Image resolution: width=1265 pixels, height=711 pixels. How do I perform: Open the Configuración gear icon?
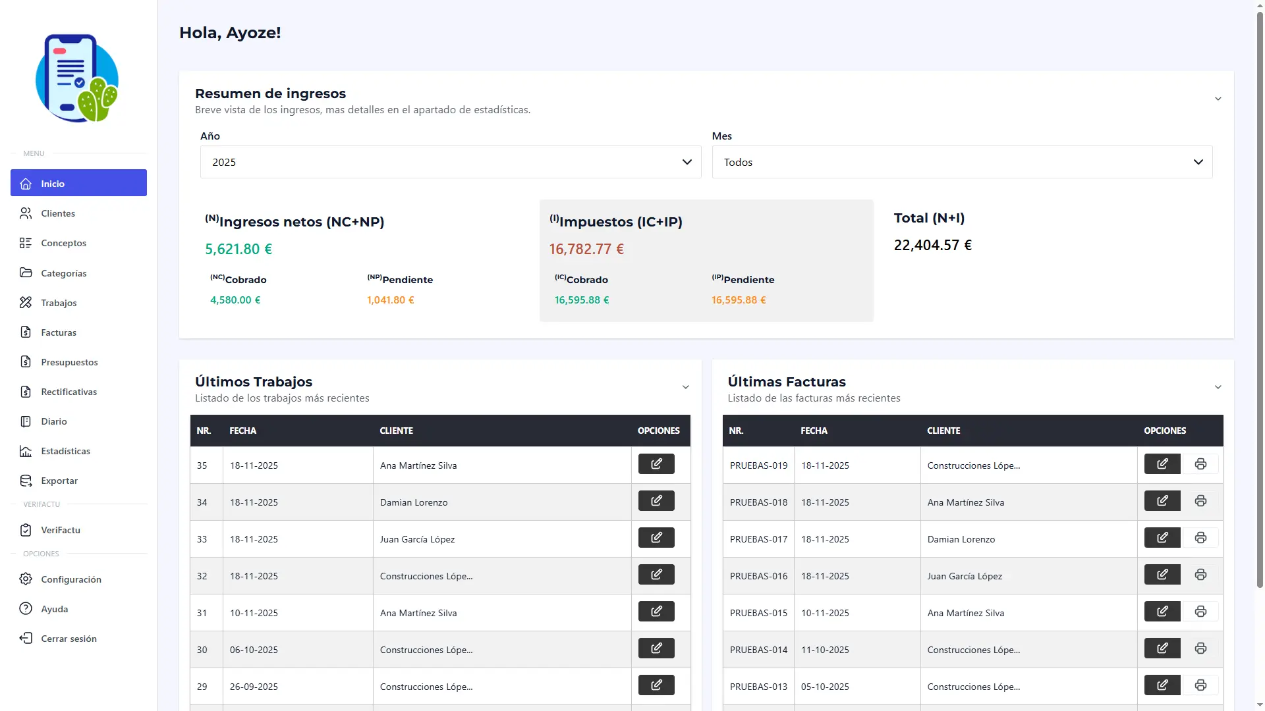coord(25,579)
